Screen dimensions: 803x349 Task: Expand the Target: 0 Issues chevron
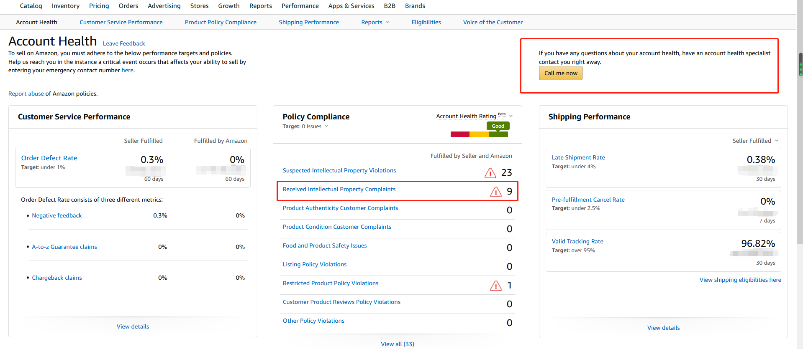pyautogui.click(x=326, y=126)
